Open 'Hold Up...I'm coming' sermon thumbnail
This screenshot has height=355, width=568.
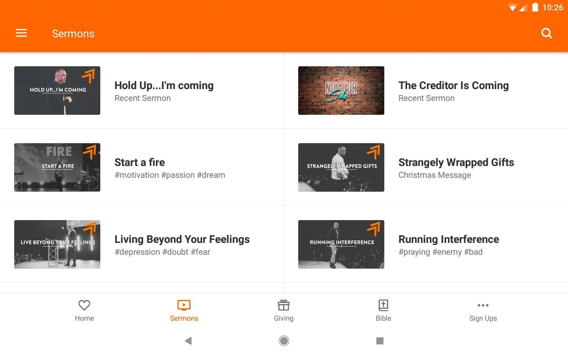pos(57,91)
